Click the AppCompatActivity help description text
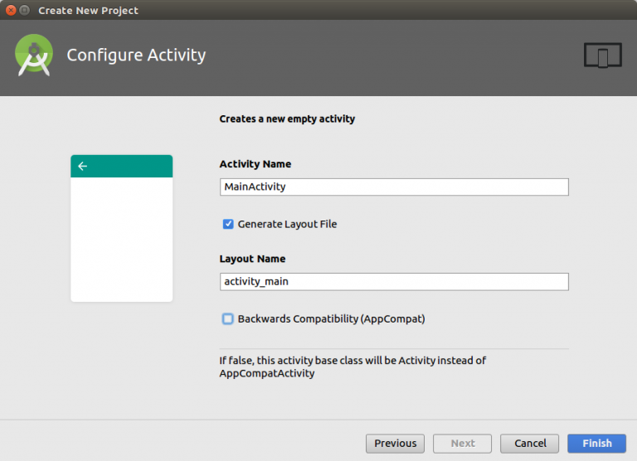Screen dimensions: 637x461 pyautogui.click(x=353, y=366)
